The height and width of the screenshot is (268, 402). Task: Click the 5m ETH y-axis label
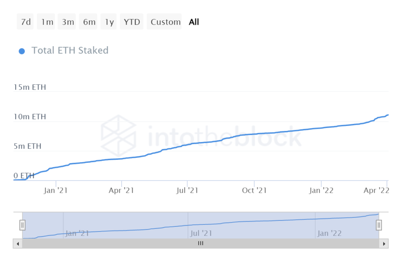click(x=27, y=146)
